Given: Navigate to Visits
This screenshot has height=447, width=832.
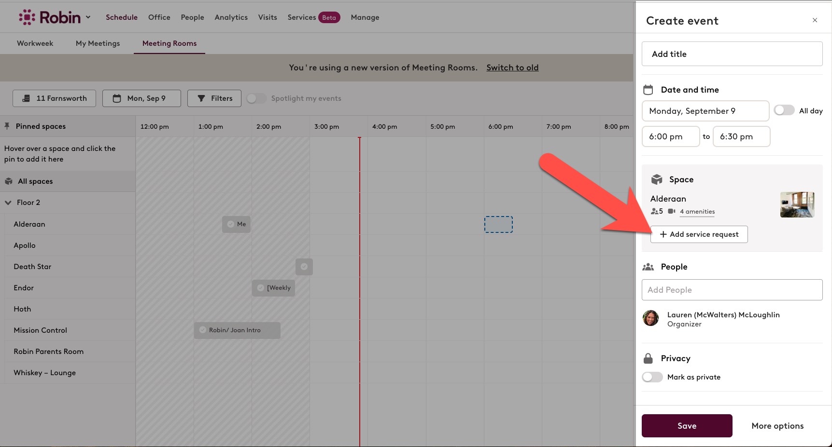Looking at the screenshot, I should point(268,17).
